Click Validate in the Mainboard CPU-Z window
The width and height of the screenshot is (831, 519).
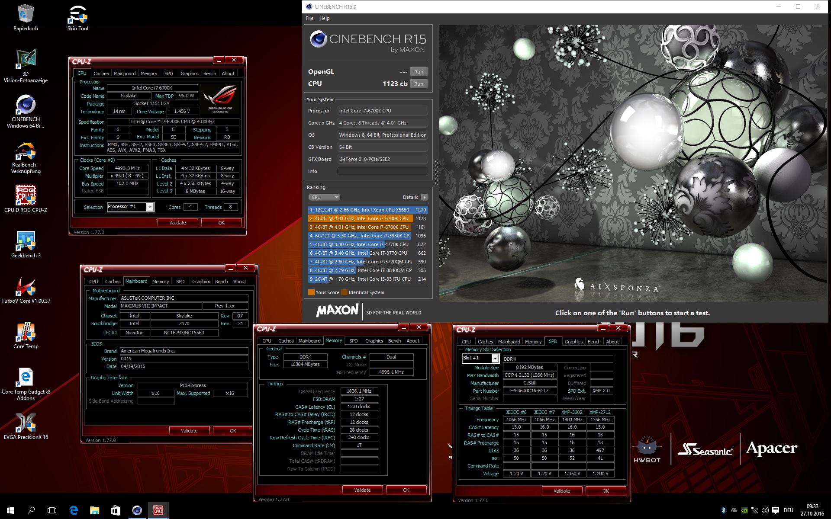point(189,431)
